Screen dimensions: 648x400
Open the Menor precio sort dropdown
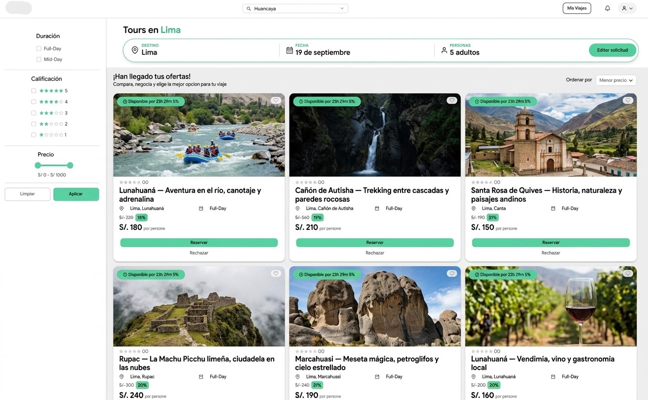[x=616, y=80]
